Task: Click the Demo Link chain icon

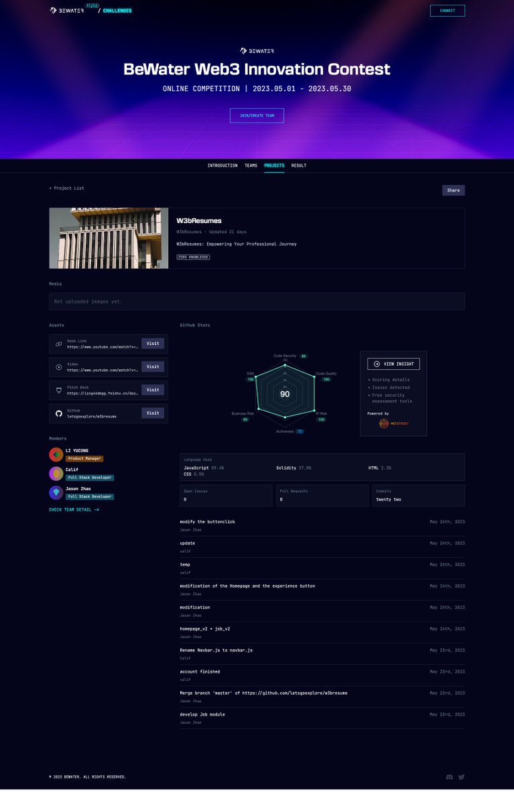Action: [x=59, y=344]
